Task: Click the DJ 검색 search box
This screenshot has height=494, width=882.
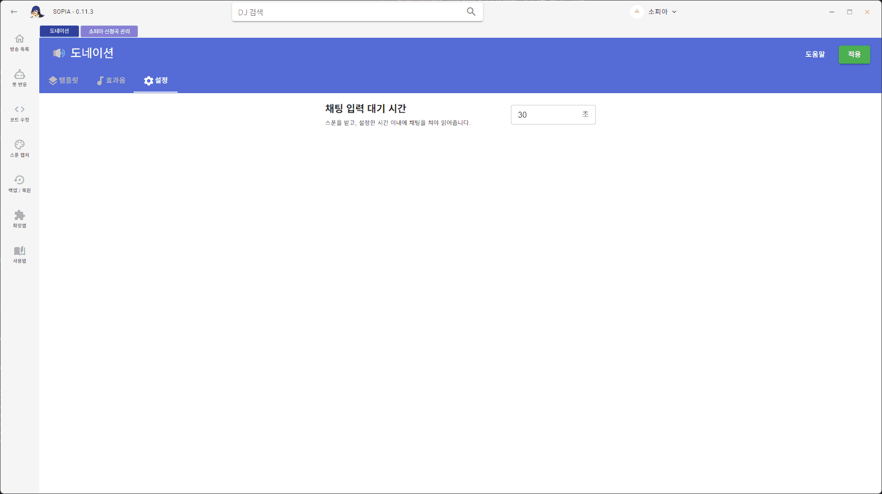Action: point(344,11)
